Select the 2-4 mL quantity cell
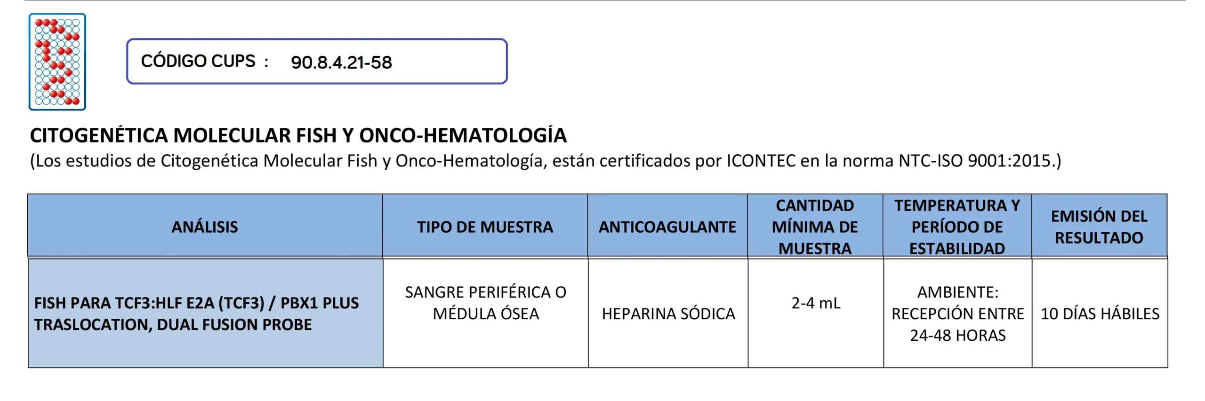1205x401 pixels. tap(815, 303)
